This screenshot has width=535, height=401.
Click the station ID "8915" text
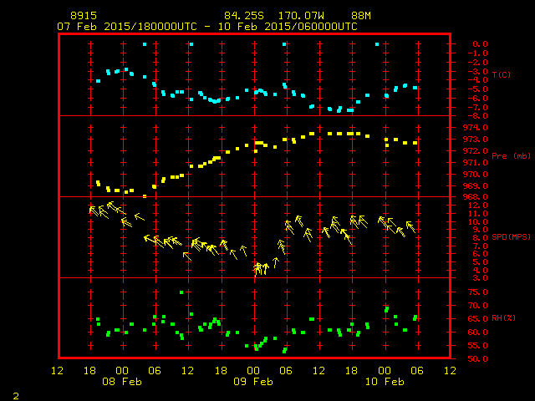[x=84, y=16]
